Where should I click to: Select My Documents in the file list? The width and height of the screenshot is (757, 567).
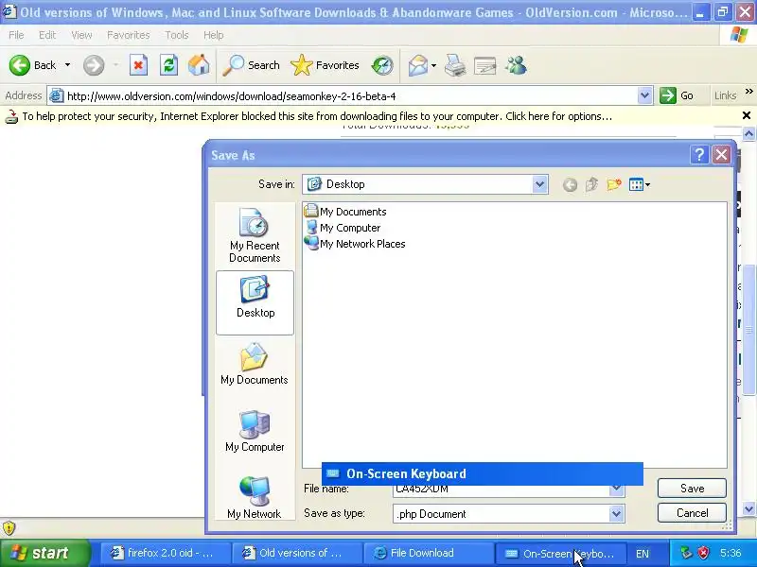[x=345, y=212]
